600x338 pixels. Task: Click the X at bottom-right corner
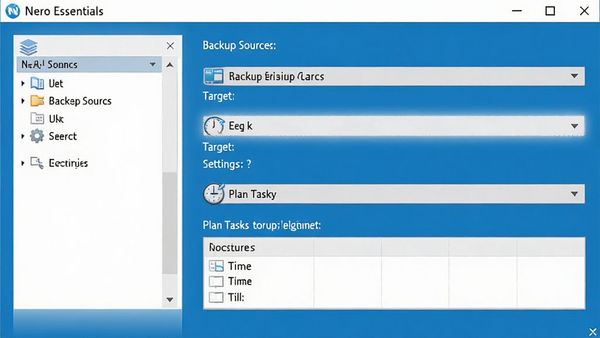tap(593, 332)
